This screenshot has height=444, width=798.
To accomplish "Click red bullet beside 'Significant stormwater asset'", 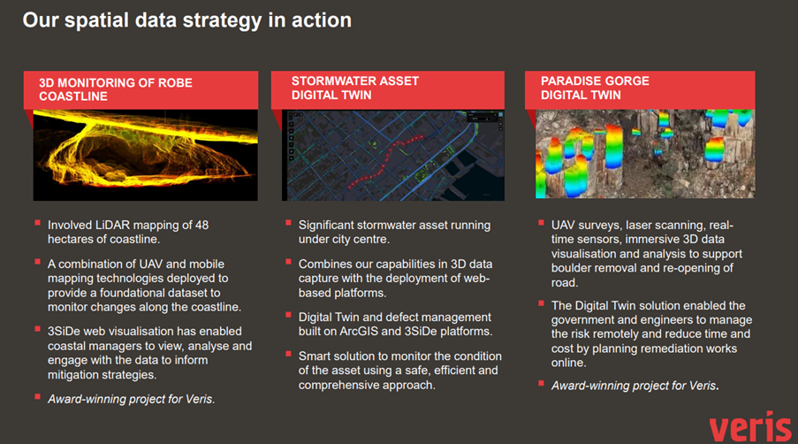I will click(x=288, y=223).
